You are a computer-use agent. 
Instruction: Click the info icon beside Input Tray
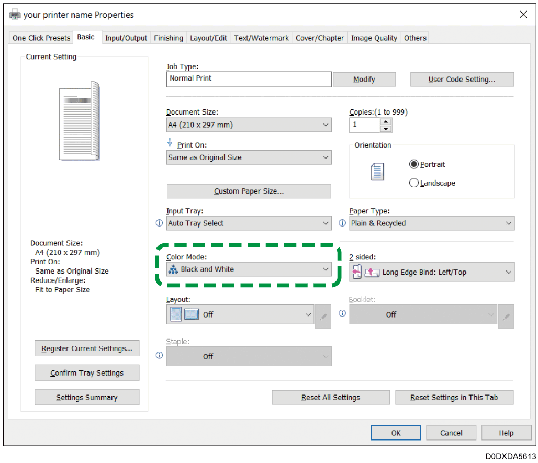click(160, 223)
